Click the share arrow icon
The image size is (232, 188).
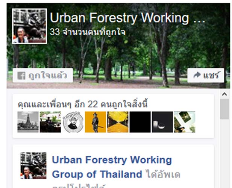click(197, 75)
